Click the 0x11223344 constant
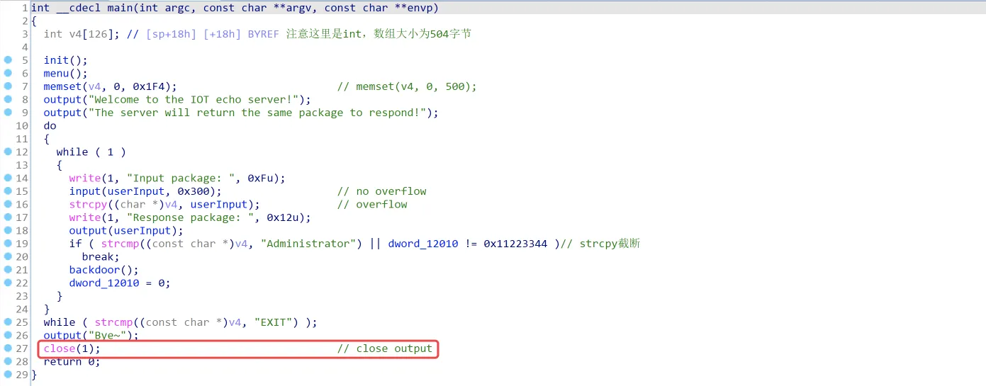 click(516, 244)
